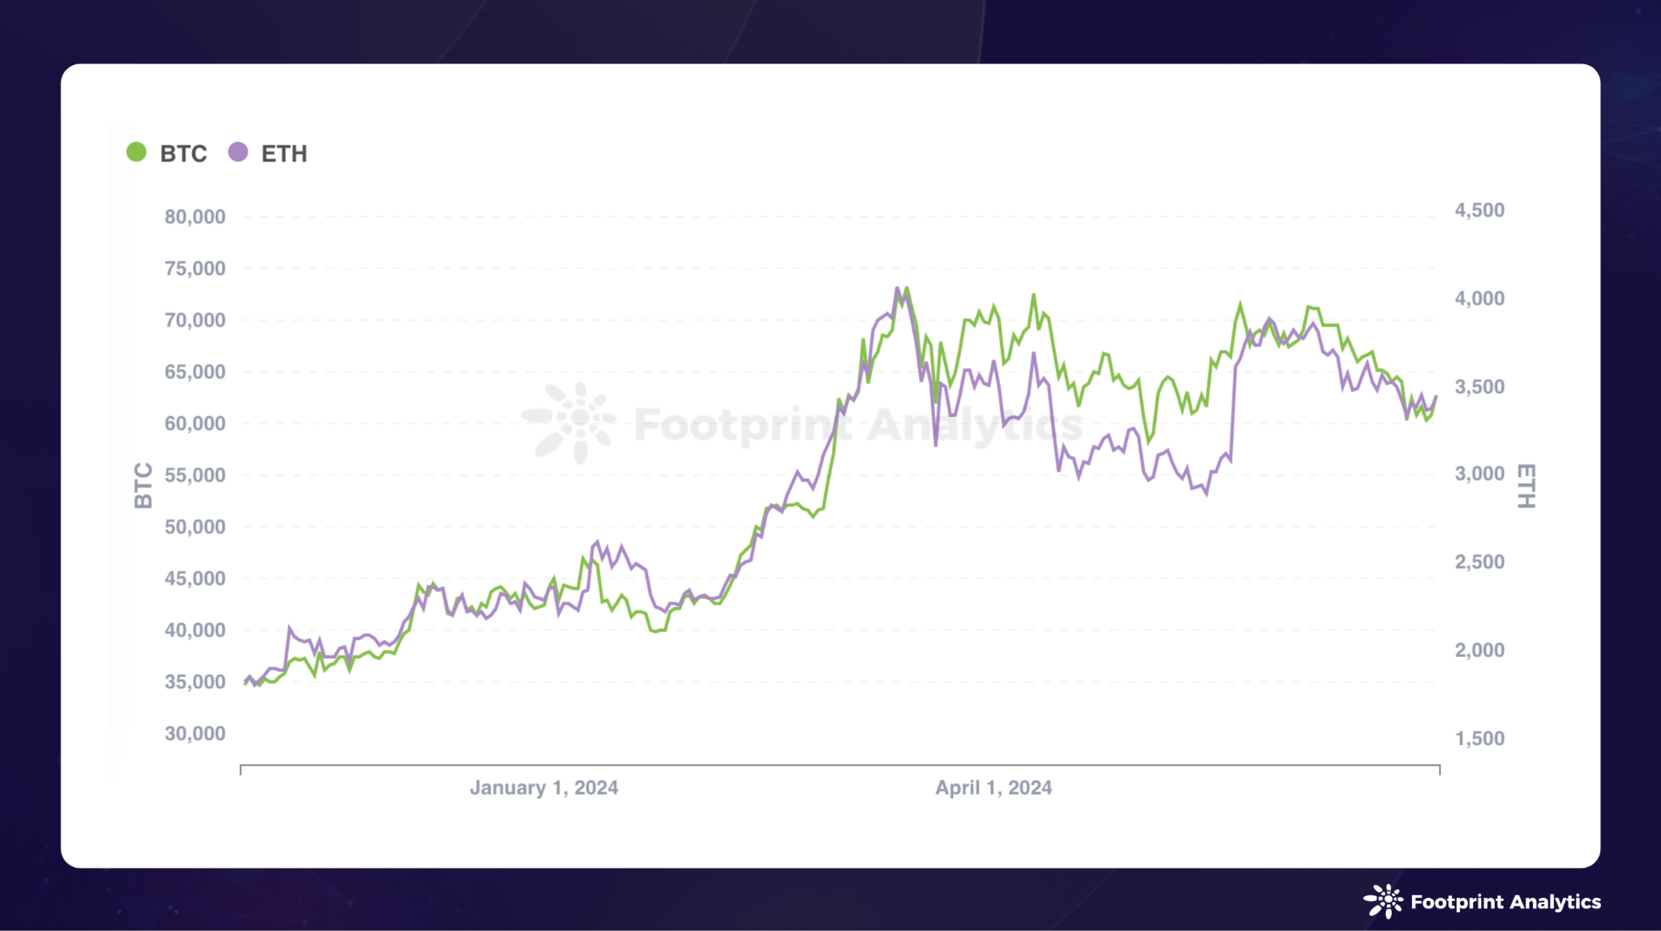
Task: Toggle the ETH series legend label
Action: (284, 153)
